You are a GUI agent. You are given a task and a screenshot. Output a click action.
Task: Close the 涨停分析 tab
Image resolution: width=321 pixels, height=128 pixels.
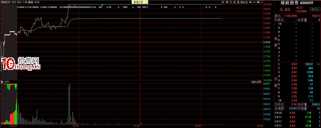point(146,2)
